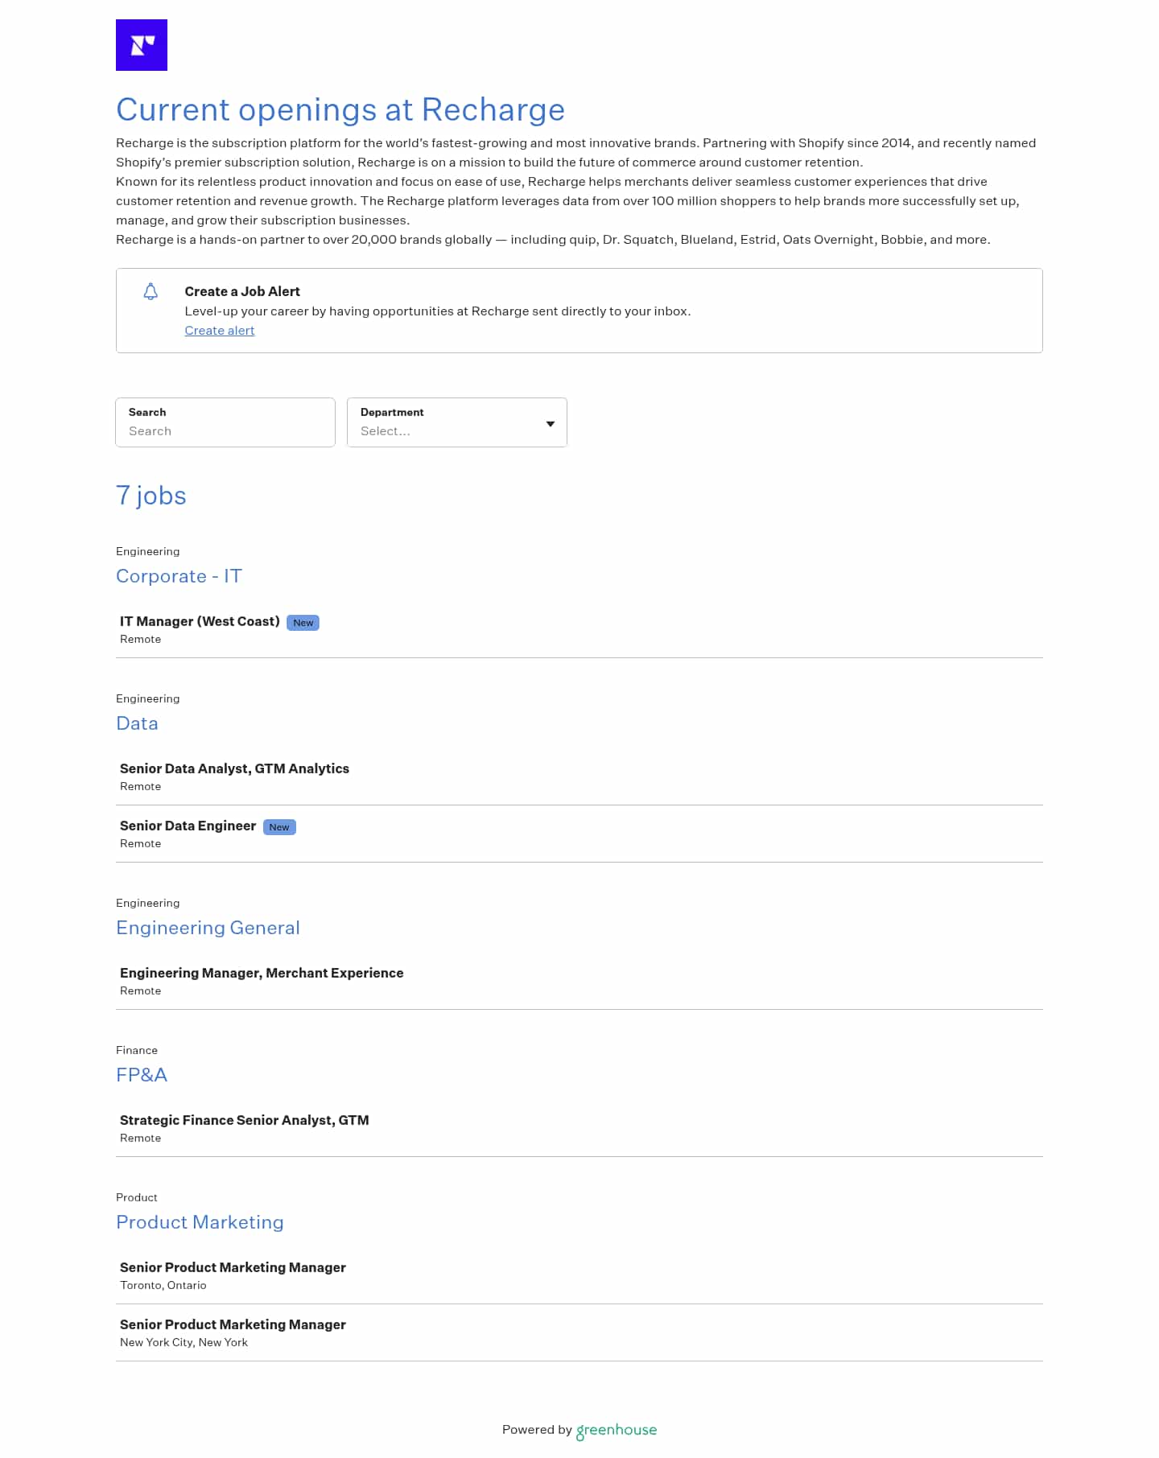Open Senior Product Marketing Manager in Toronto
This screenshot has height=1458, width=1159.
click(233, 1268)
